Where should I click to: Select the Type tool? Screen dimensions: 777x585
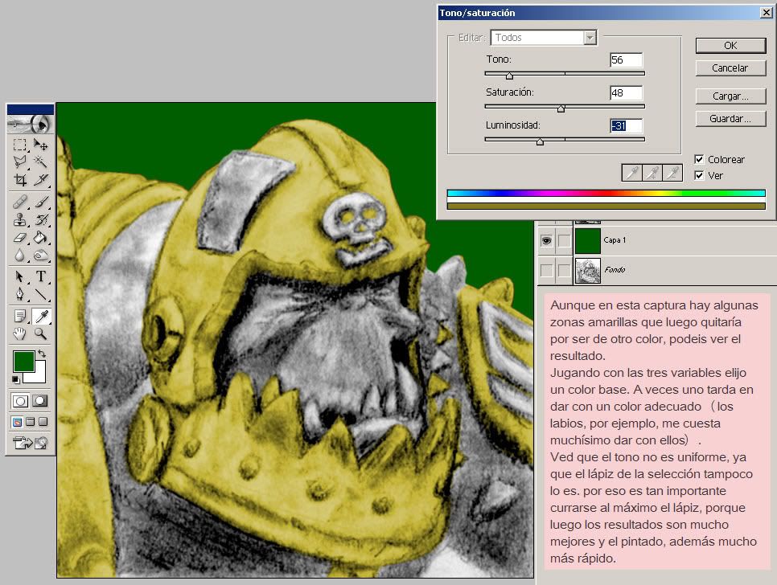pyautogui.click(x=41, y=276)
